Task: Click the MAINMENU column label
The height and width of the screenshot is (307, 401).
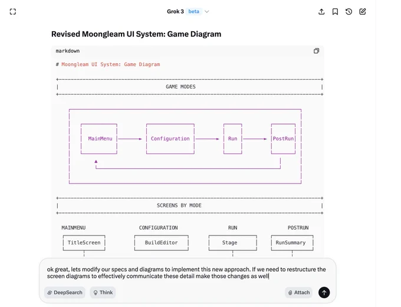Action: 74,228
